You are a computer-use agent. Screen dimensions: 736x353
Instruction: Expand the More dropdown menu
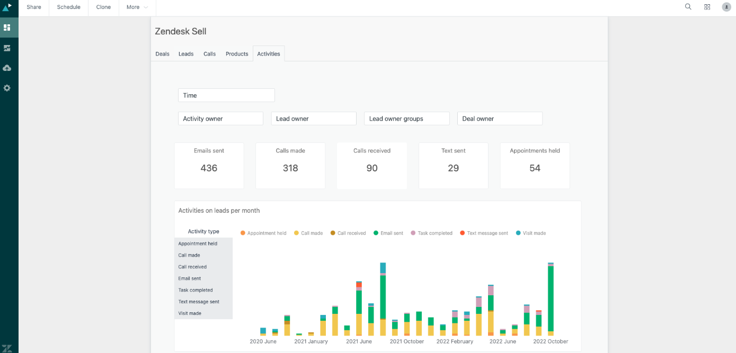pyautogui.click(x=137, y=7)
